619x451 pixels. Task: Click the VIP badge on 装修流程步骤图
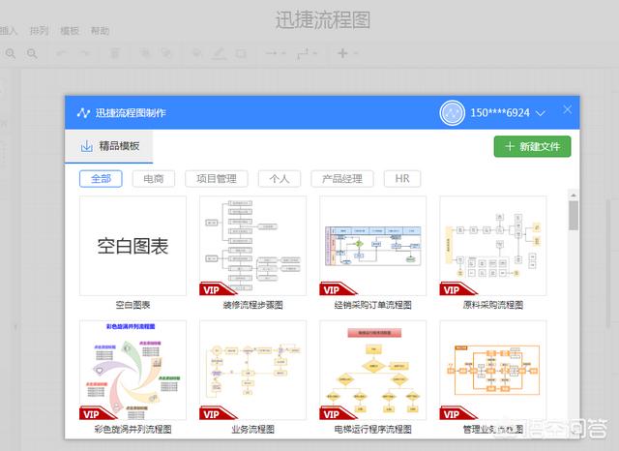coord(217,289)
